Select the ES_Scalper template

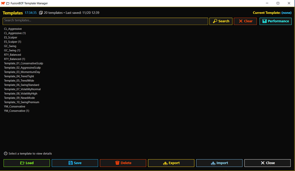coord(11,37)
